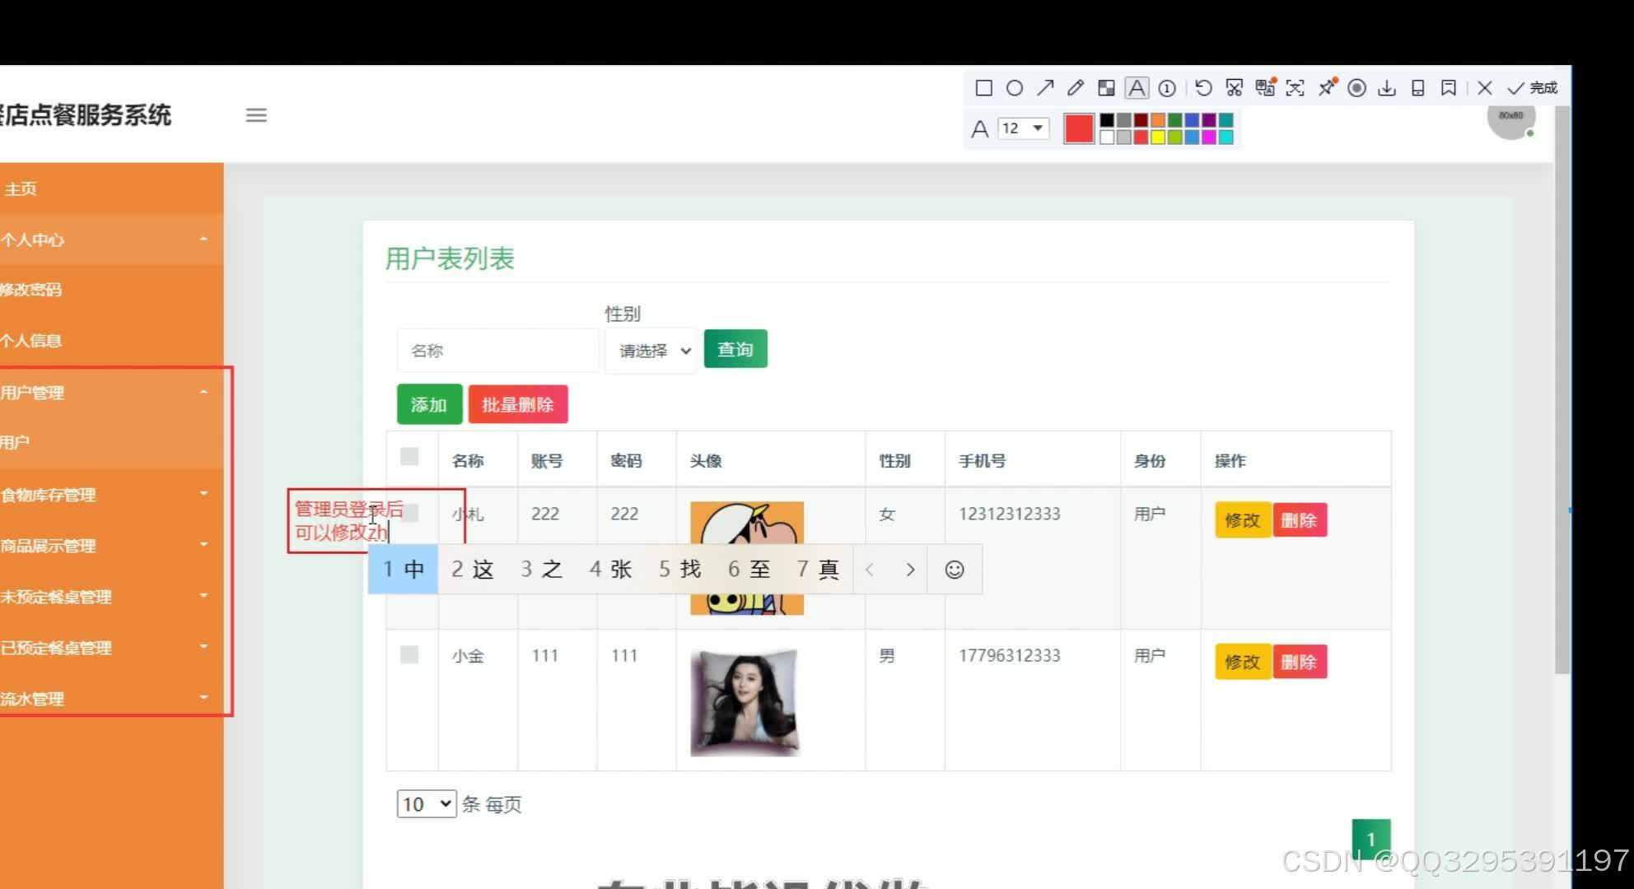Open the 10 rows per page dropdown

(x=427, y=804)
